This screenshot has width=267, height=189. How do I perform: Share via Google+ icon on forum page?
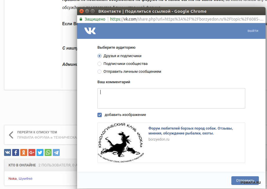pos(32,152)
